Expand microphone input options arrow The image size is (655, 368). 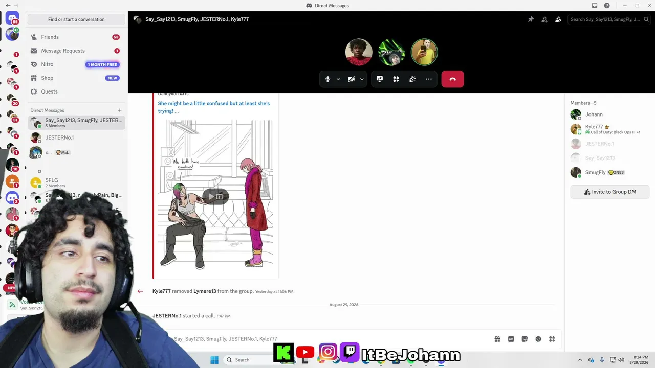(338, 79)
